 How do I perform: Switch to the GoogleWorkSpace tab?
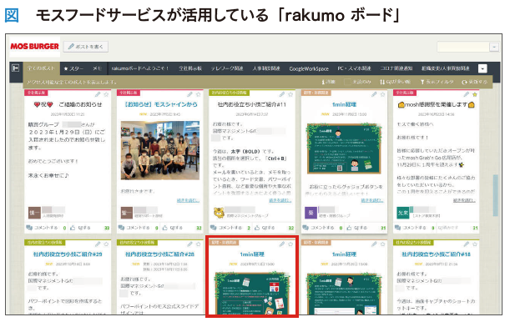pos(309,68)
